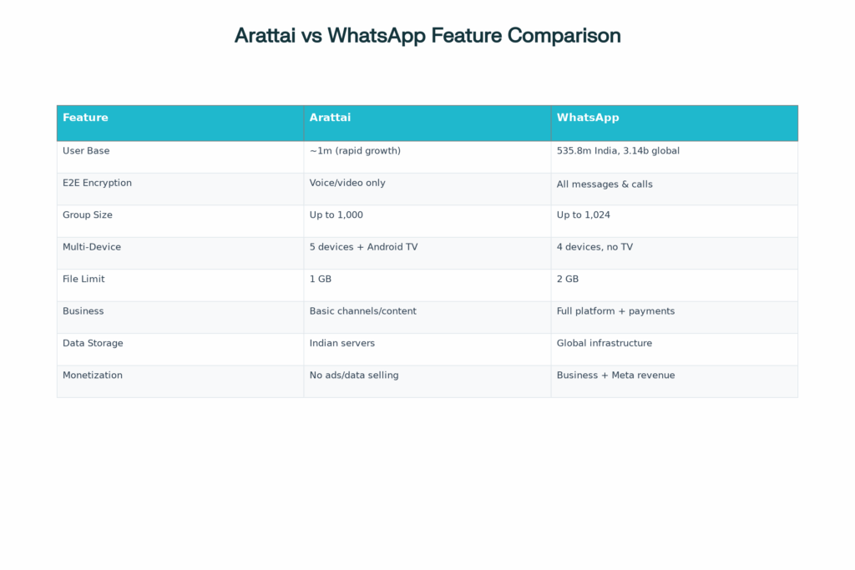Click the '535.8m India, 3.14b global' cell

click(x=618, y=151)
